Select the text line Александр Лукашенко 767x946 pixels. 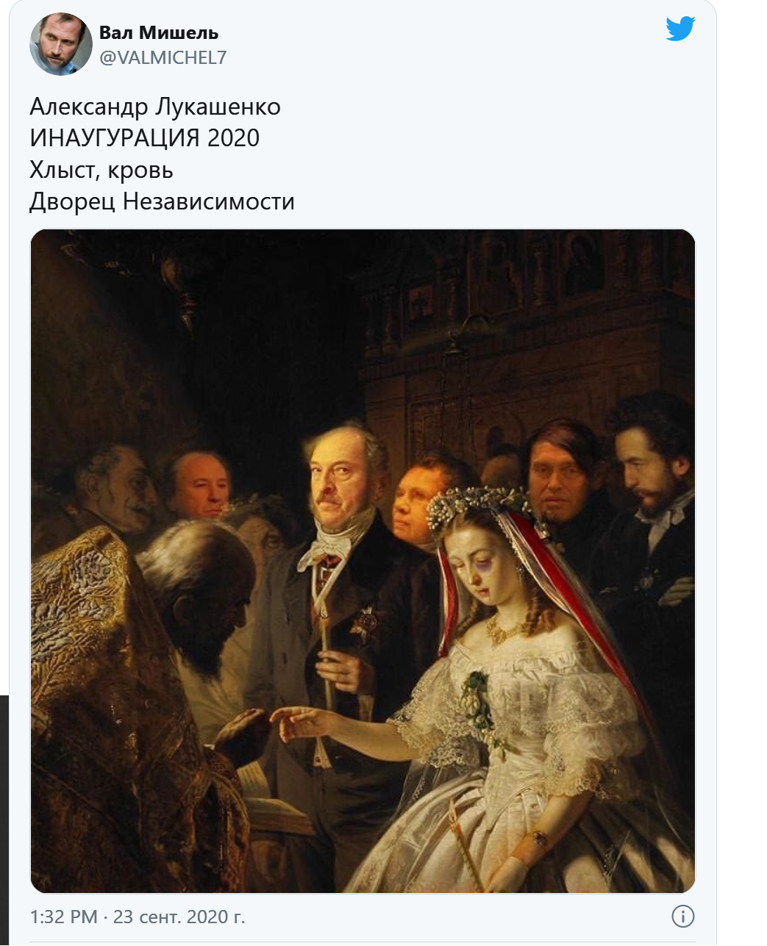tap(155, 107)
